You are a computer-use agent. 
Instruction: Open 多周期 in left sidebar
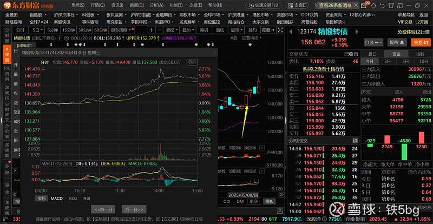point(7,150)
